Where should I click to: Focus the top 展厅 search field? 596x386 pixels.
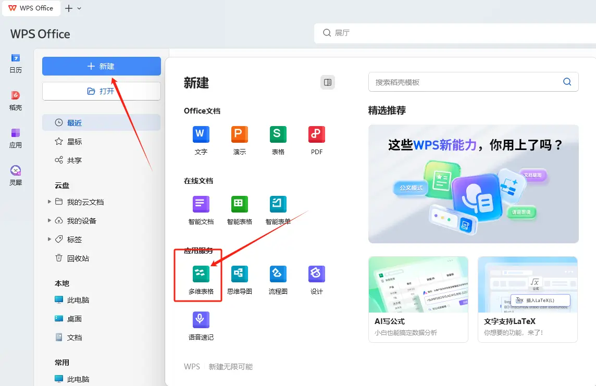coord(455,33)
